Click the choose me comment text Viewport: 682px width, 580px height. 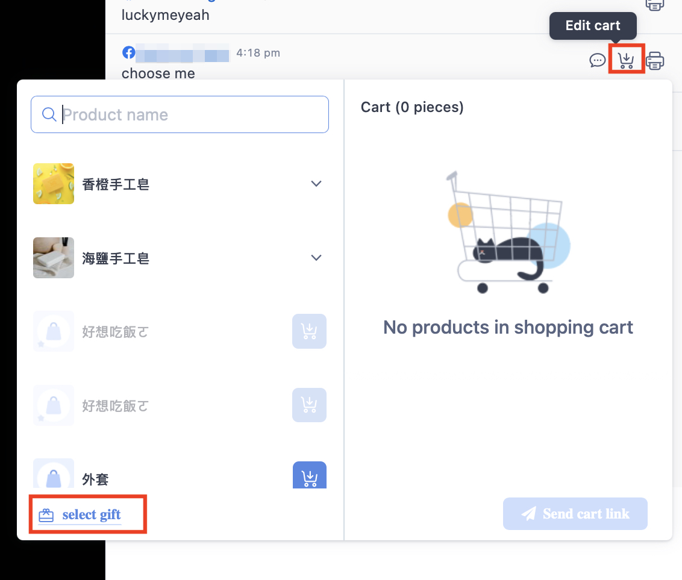[158, 73]
